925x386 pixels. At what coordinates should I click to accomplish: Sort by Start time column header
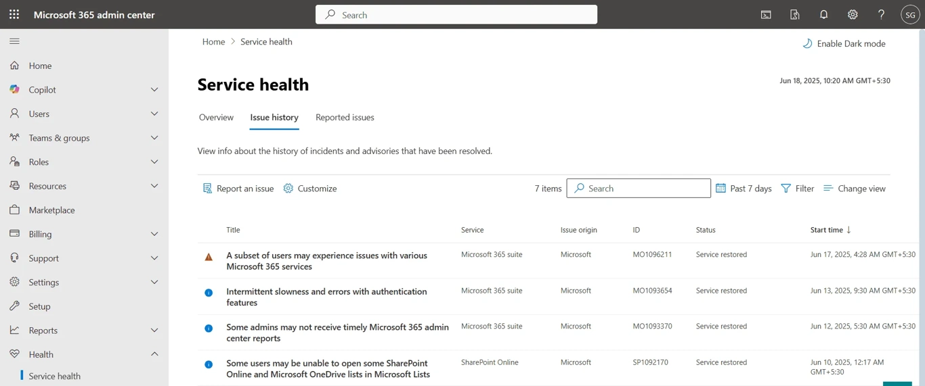click(831, 230)
